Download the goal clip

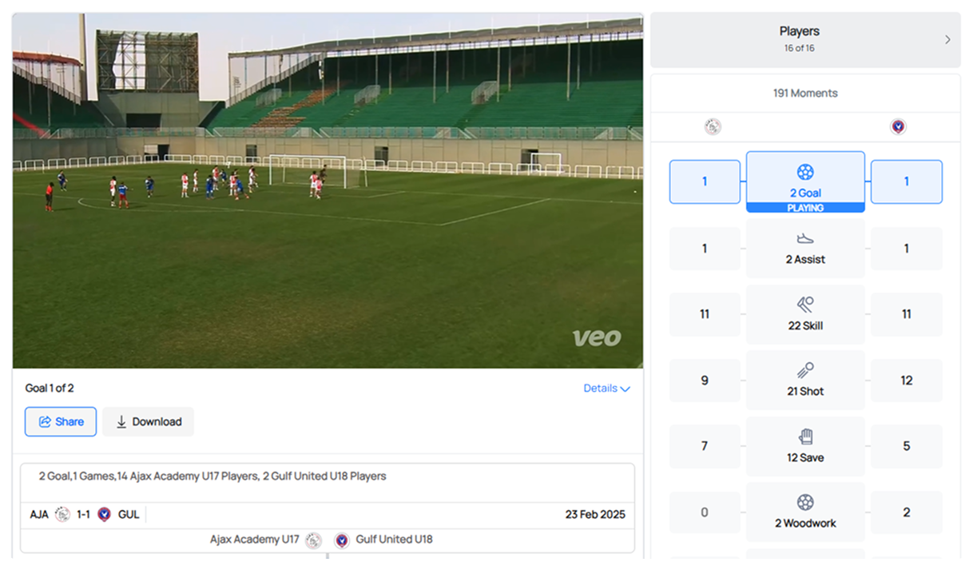coord(148,421)
